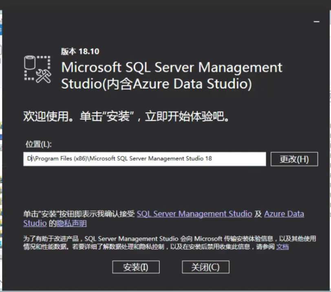Screen dimensions: 331x292
Task: Click the 安装(I) install button
Action: [136, 267]
